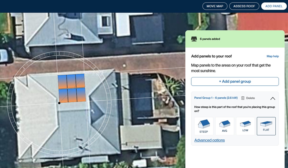The height and width of the screenshot is (168, 288).
Task: Switch to Assess Roof mode
Action: tap(244, 6)
